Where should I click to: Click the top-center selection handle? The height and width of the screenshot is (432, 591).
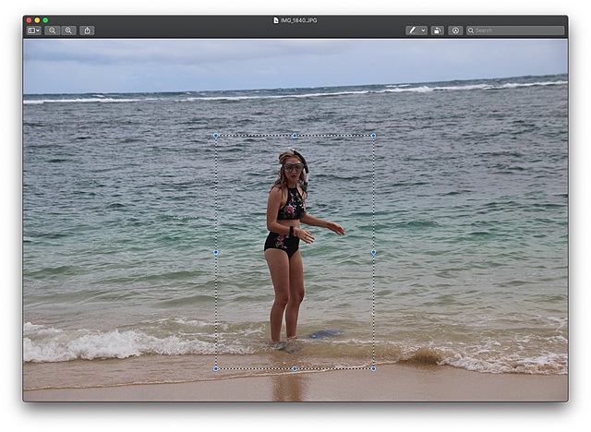(295, 136)
